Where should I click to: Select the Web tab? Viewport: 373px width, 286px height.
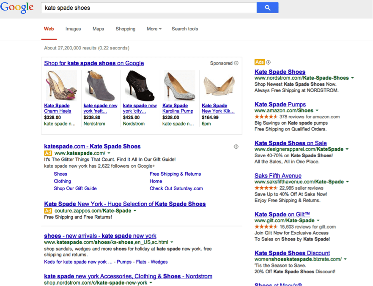[x=49, y=29]
